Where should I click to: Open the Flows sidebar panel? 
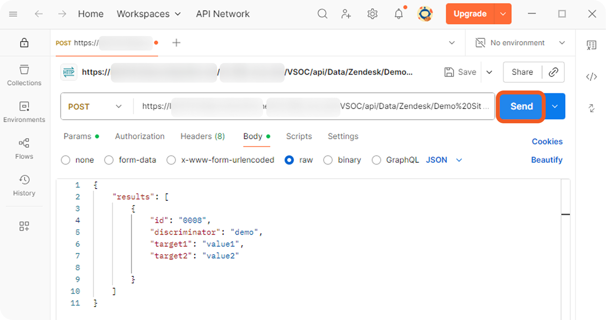24,149
